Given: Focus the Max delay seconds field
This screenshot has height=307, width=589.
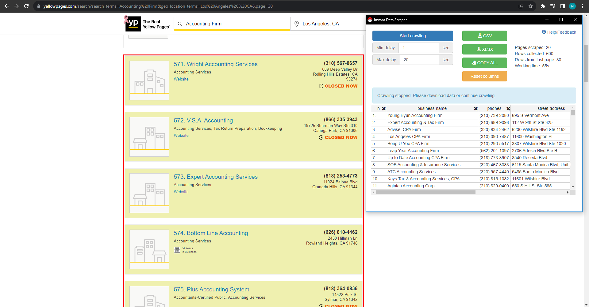Looking at the screenshot, I should tap(419, 60).
